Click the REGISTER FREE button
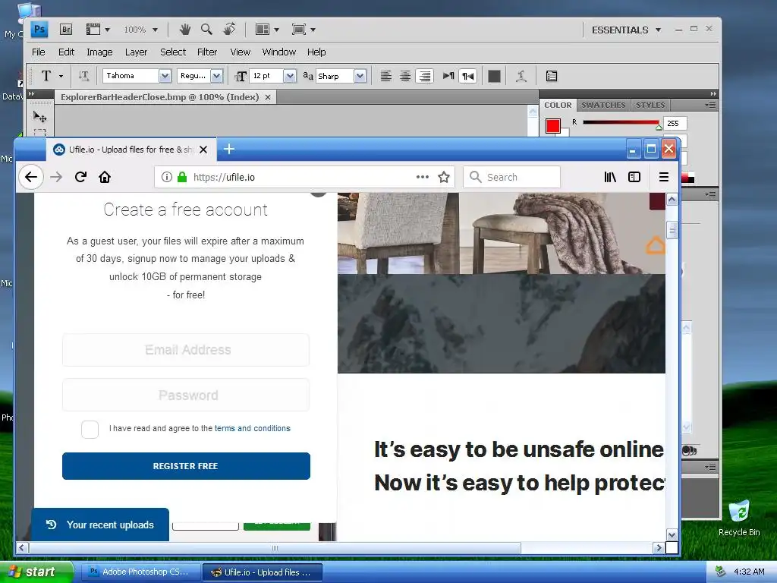Viewport: 777px width, 583px height. pos(186,466)
